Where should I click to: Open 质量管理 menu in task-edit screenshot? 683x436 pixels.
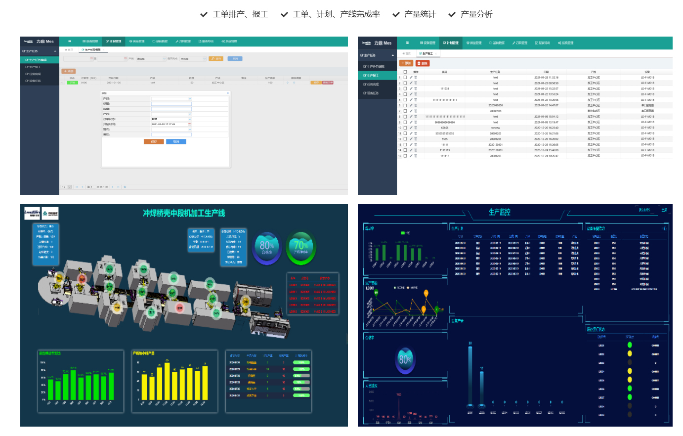[x=137, y=42]
